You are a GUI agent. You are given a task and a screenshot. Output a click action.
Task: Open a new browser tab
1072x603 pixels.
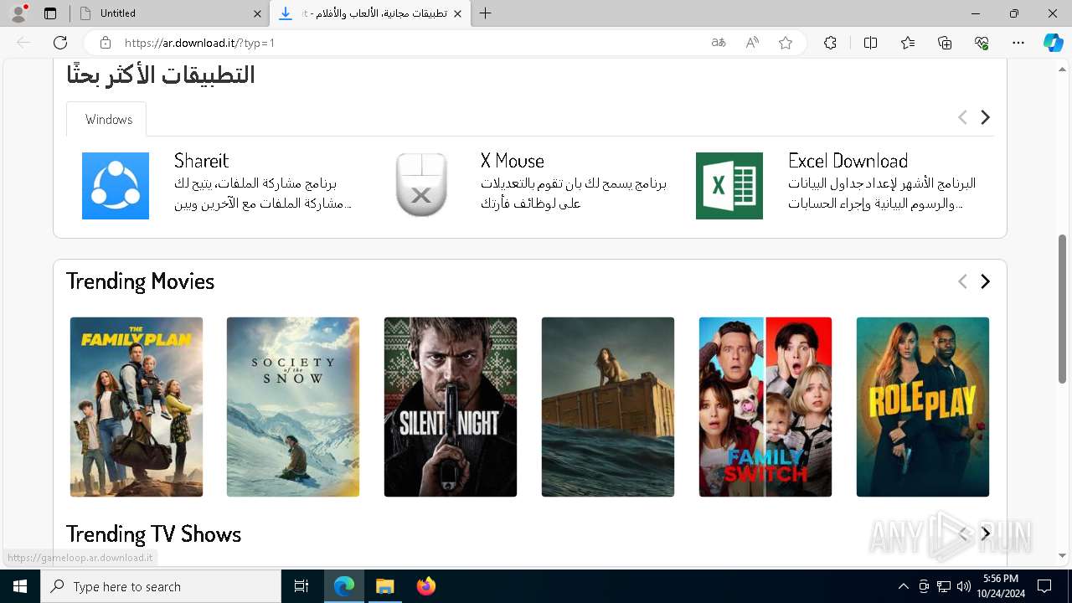[486, 13]
